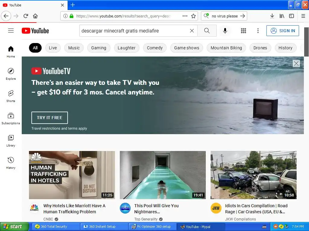The height and width of the screenshot is (231, 309).
Task: Click the TRY IT FREE button
Action: 49,118
